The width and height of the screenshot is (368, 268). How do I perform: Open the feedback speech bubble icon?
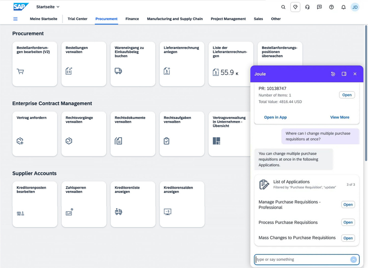319,7
